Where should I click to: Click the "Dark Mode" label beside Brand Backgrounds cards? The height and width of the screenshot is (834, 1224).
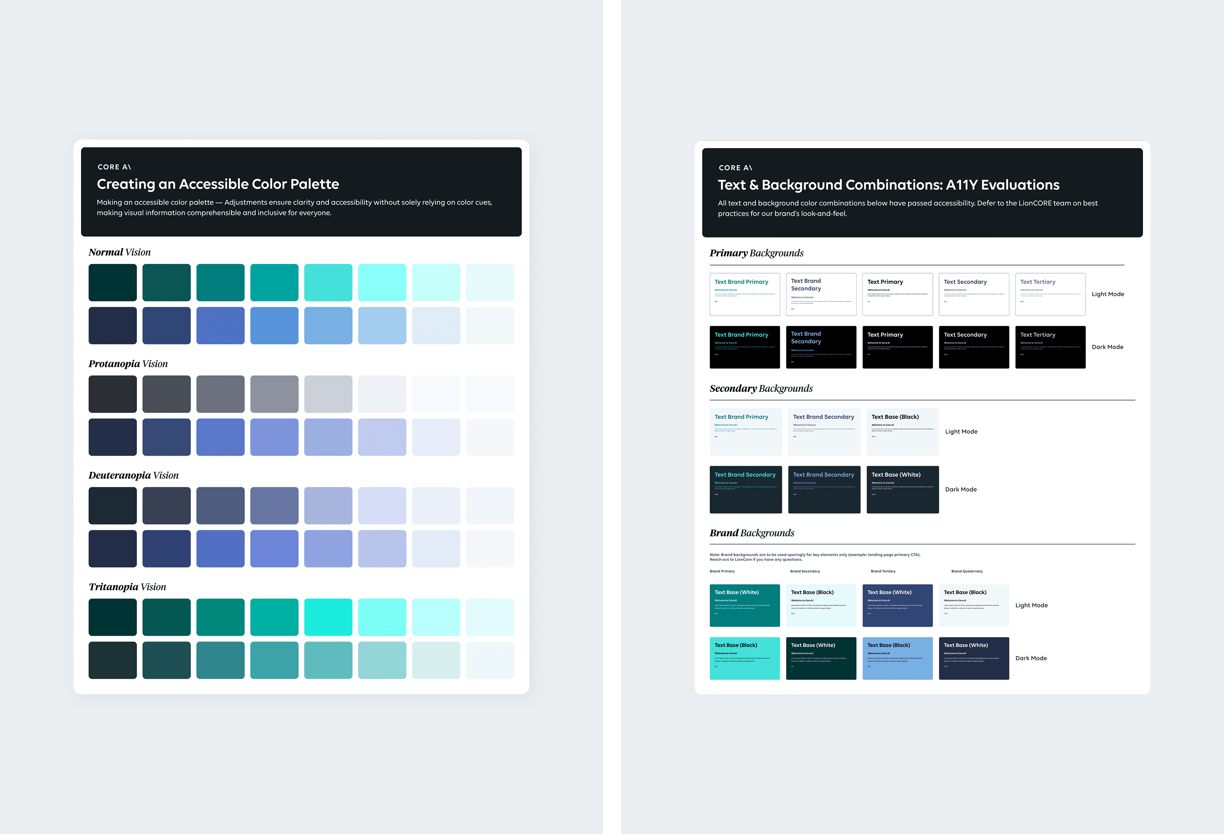(1031, 658)
